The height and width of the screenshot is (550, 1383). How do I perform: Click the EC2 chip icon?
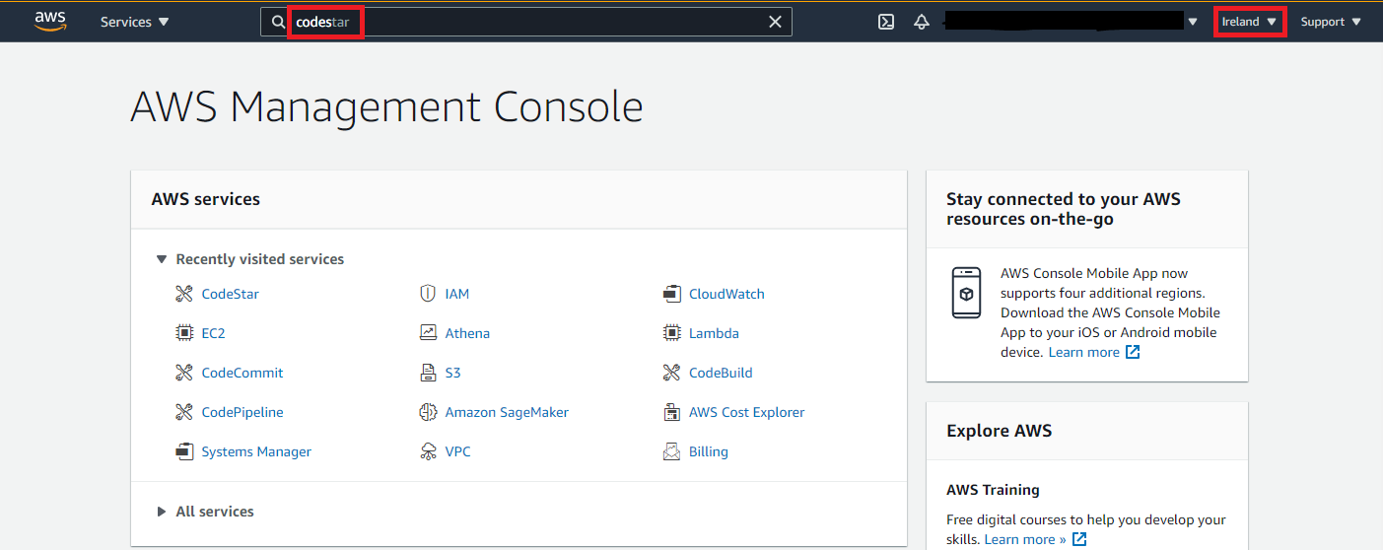point(183,333)
